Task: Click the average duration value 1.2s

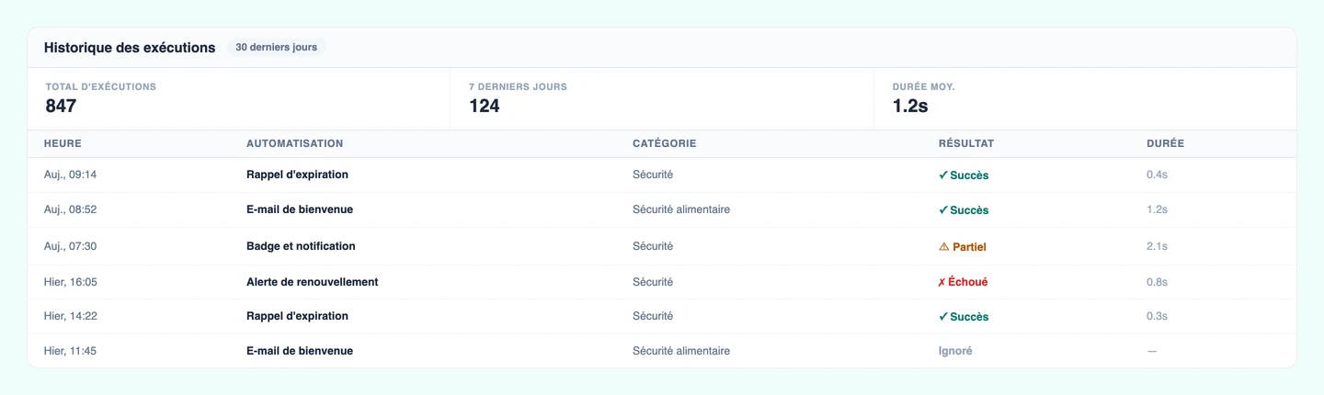Action: click(910, 106)
